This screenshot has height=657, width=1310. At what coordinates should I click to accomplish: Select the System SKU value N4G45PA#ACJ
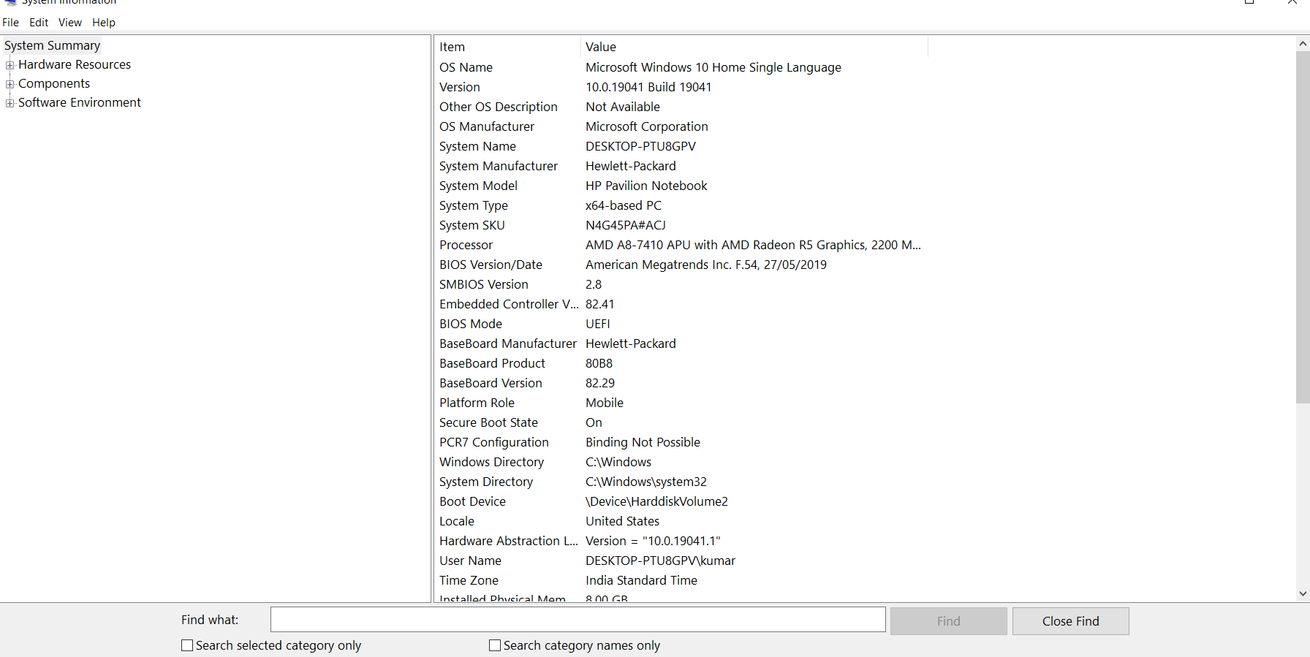(626, 225)
